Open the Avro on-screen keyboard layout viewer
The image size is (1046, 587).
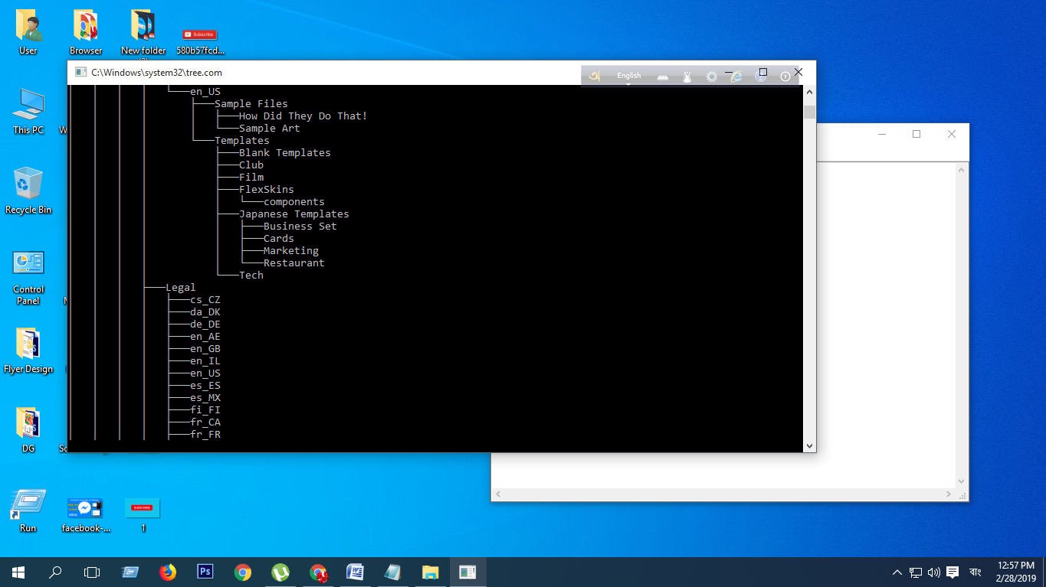663,77
